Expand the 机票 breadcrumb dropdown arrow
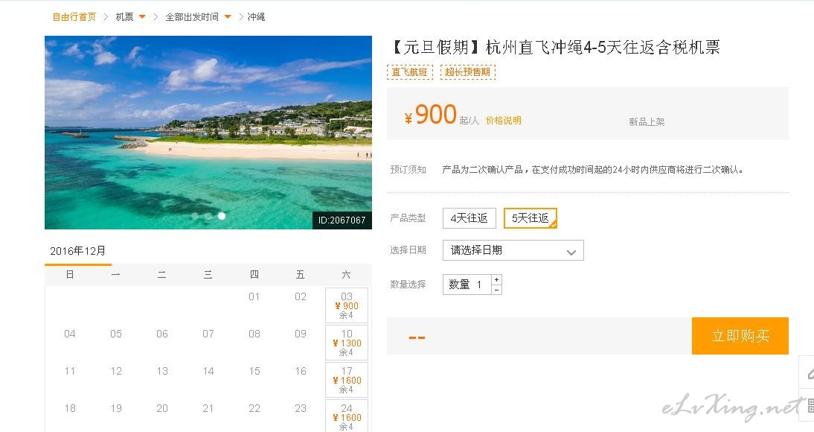This screenshot has height=432, width=814. tap(142, 17)
